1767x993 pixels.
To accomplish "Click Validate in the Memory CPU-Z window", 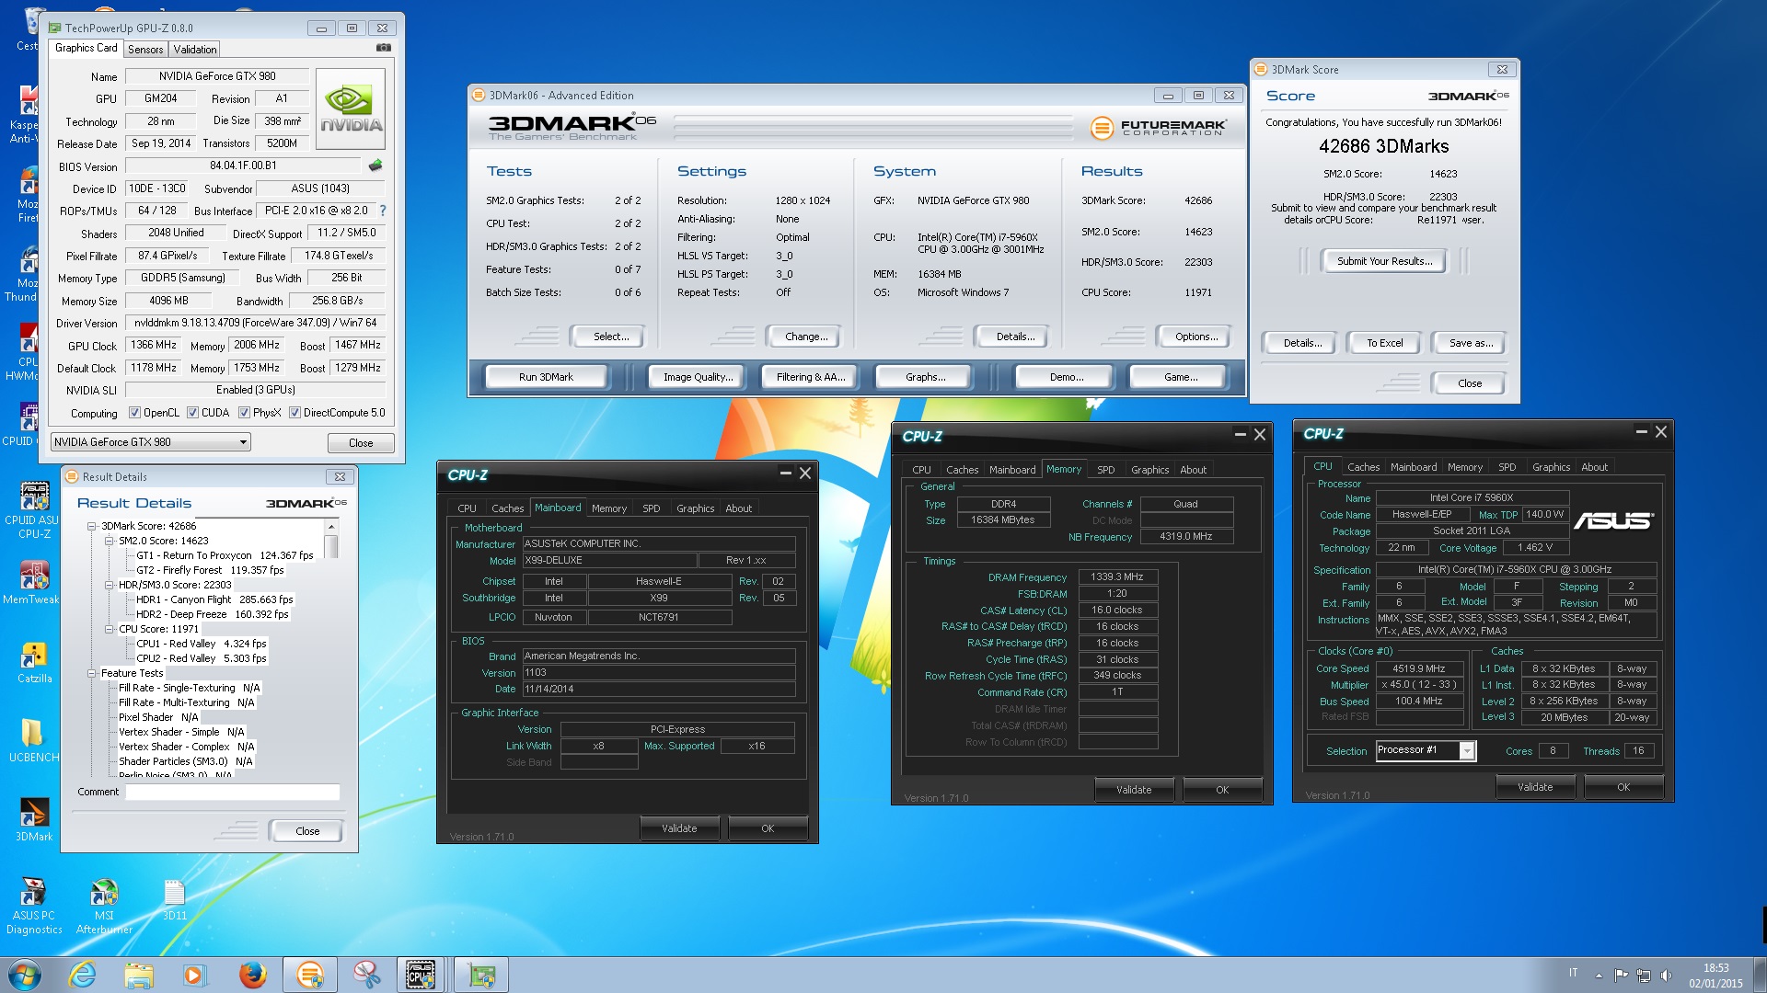I will click(1134, 790).
